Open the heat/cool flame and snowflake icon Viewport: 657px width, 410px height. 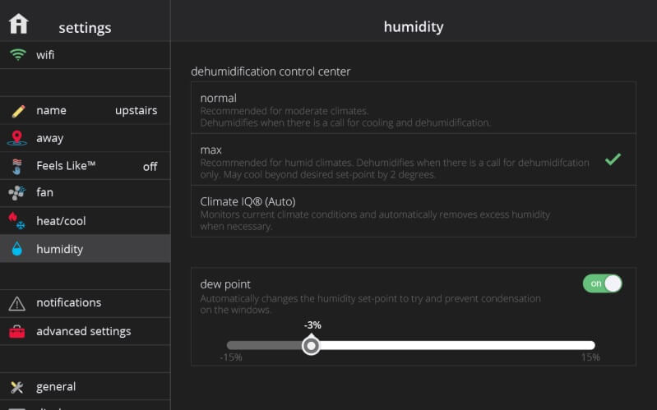[16, 221]
